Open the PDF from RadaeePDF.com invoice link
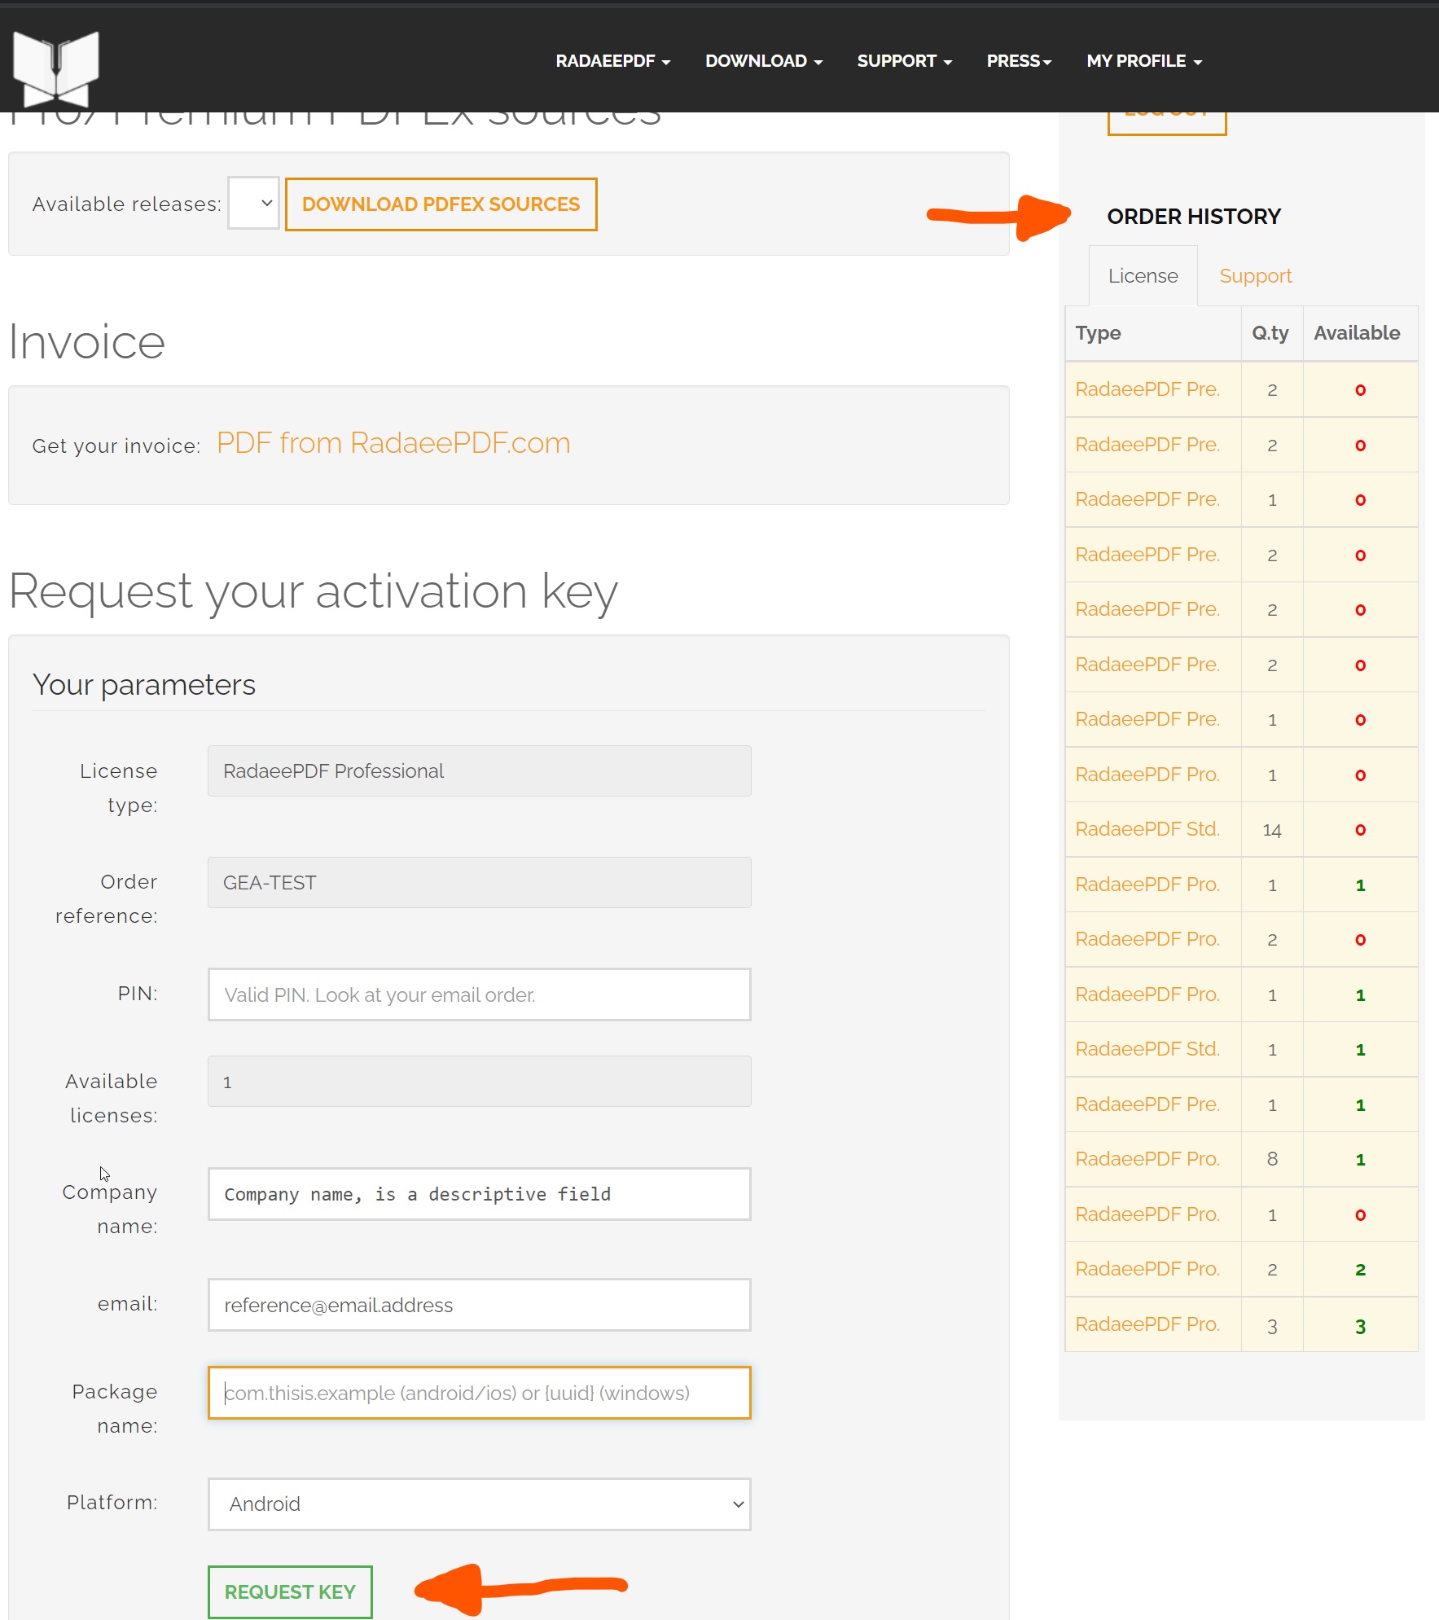 tap(393, 443)
